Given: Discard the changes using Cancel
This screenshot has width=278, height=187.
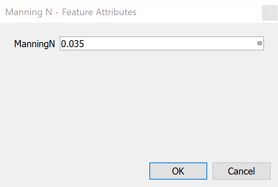Looking at the screenshot, I should click(x=241, y=171).
